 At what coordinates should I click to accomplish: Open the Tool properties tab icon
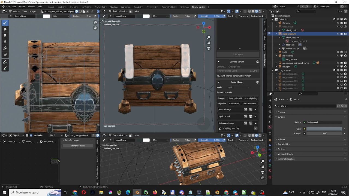click(x=270, y=100)
